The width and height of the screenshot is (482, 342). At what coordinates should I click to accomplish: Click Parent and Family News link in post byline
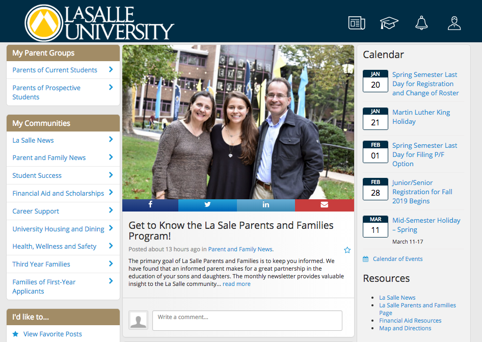240,249
